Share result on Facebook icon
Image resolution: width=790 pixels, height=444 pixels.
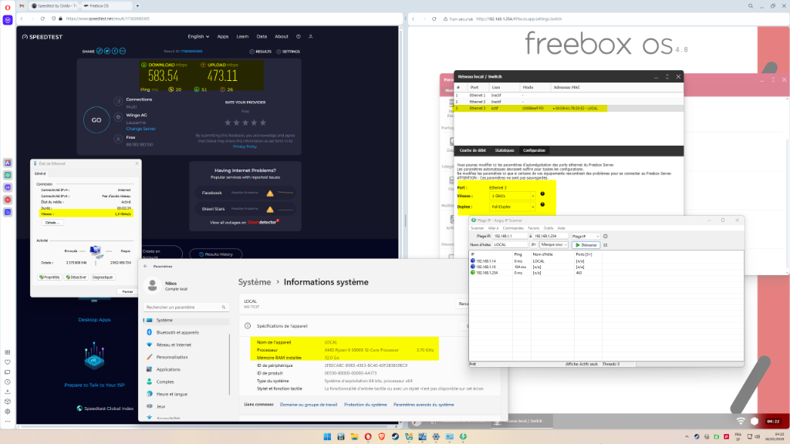[115, 51]
